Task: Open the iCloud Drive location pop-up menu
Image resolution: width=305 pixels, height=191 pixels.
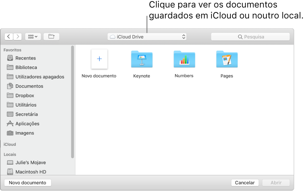Action: click(x=147, y=37)
